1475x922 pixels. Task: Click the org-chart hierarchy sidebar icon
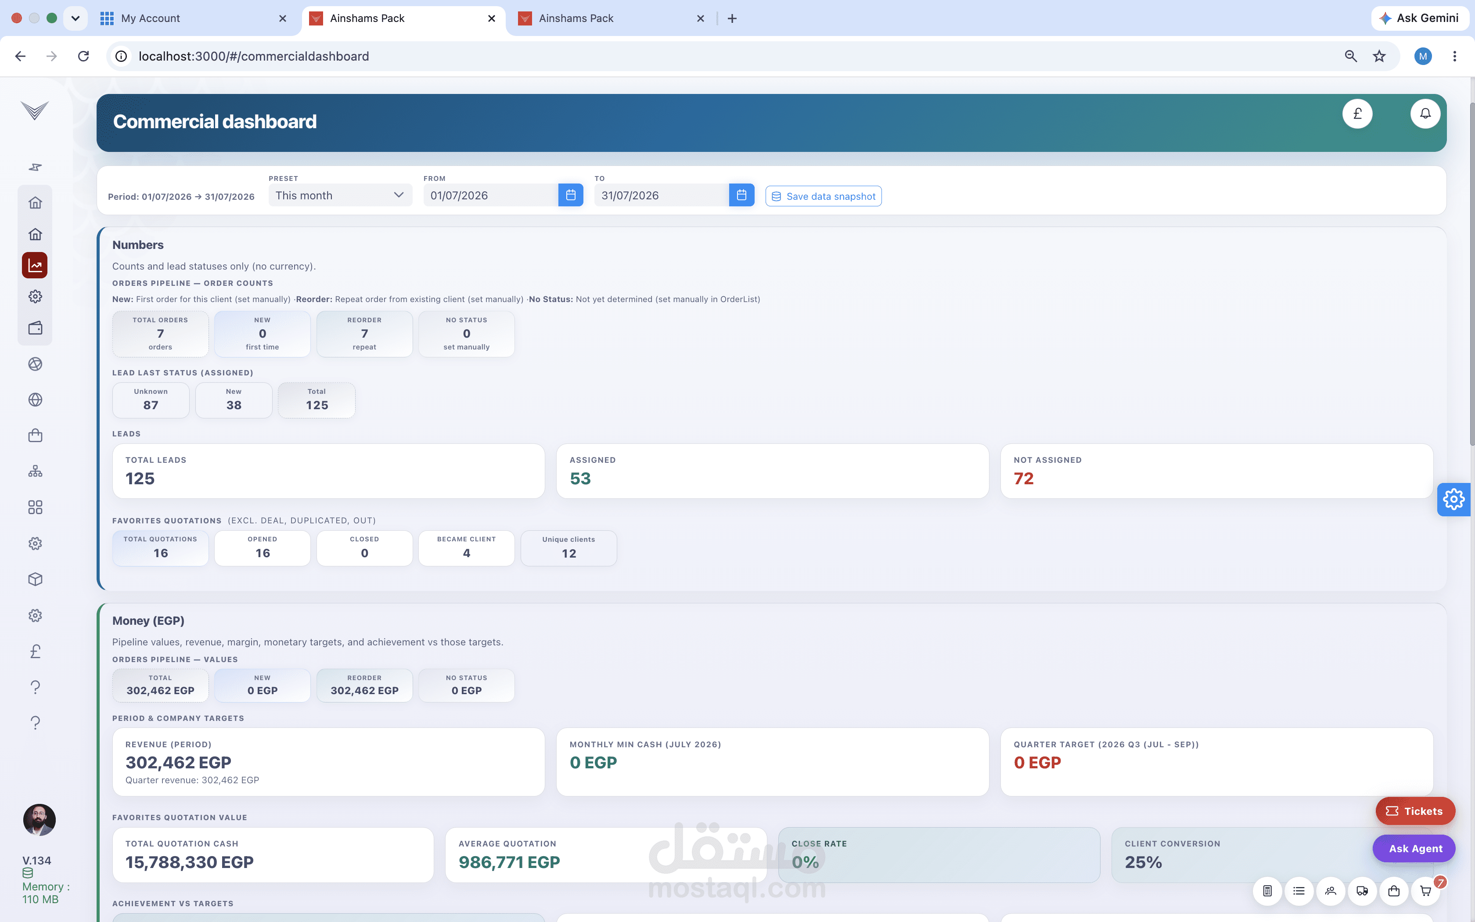click(x=36, y=472)
